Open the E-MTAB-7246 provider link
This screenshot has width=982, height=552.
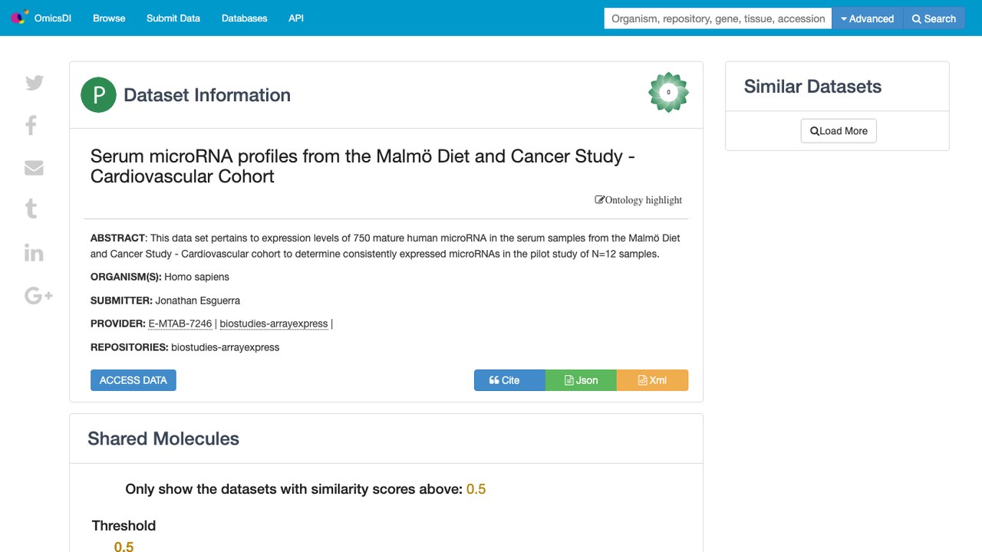(x=180, y=324)
